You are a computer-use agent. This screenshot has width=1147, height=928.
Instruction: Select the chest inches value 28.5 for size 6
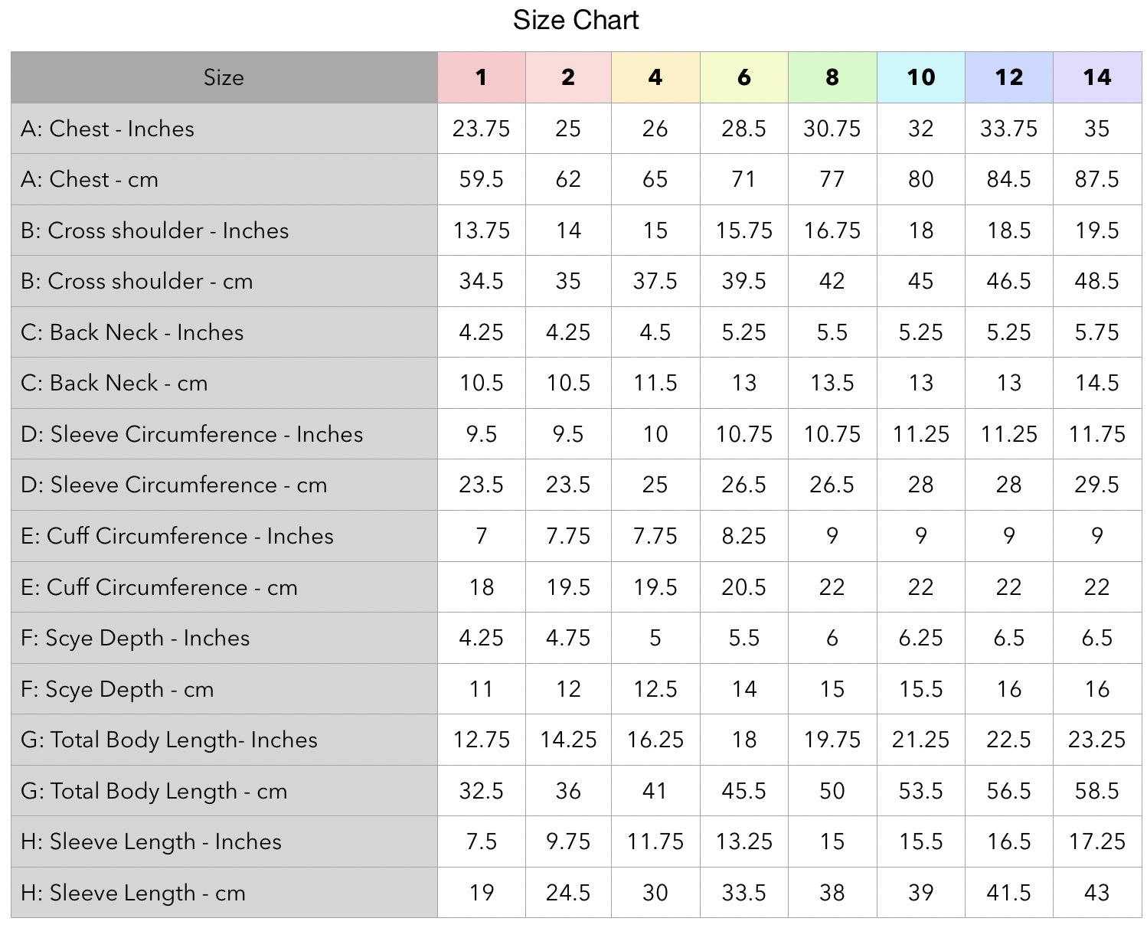point(743,129)
